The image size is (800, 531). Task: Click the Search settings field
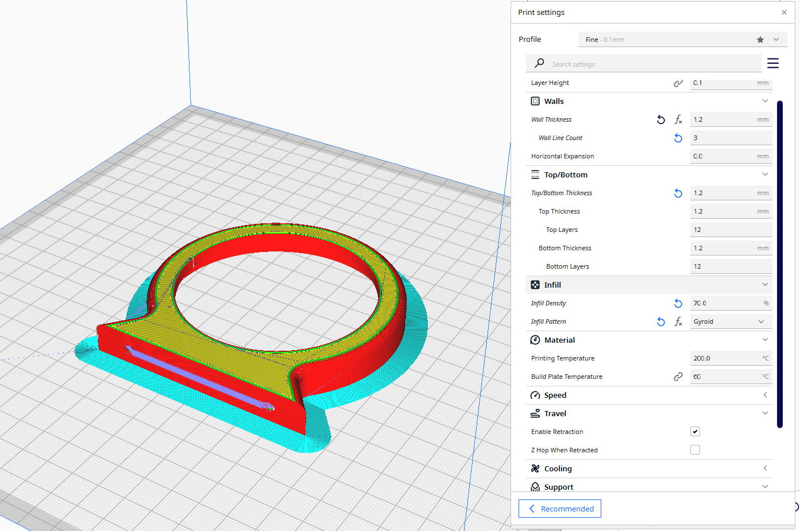(632, 63)
